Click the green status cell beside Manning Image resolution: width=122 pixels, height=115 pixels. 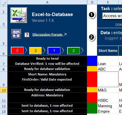click(92, 106)
